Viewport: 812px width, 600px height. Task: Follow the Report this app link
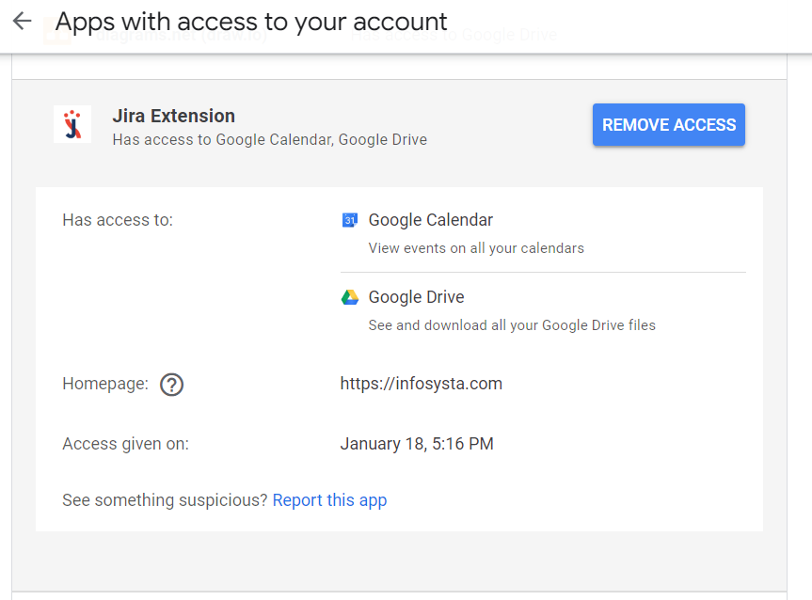(x=329, y=500)
